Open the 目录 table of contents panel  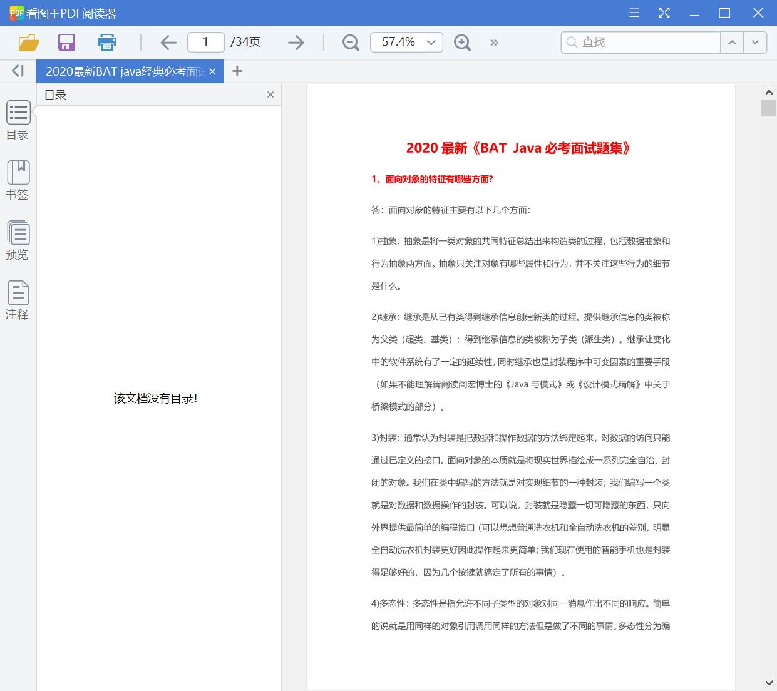click(18, 120)
